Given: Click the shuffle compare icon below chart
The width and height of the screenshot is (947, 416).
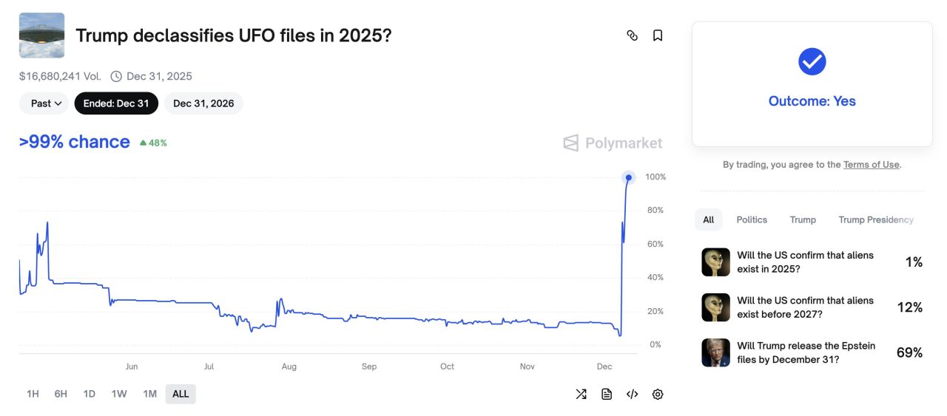Looking at the screenshot, I should [x=582, y=394].
